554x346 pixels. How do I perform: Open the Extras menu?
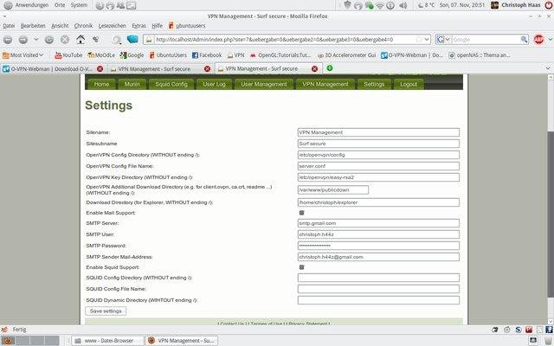(138, 26)
